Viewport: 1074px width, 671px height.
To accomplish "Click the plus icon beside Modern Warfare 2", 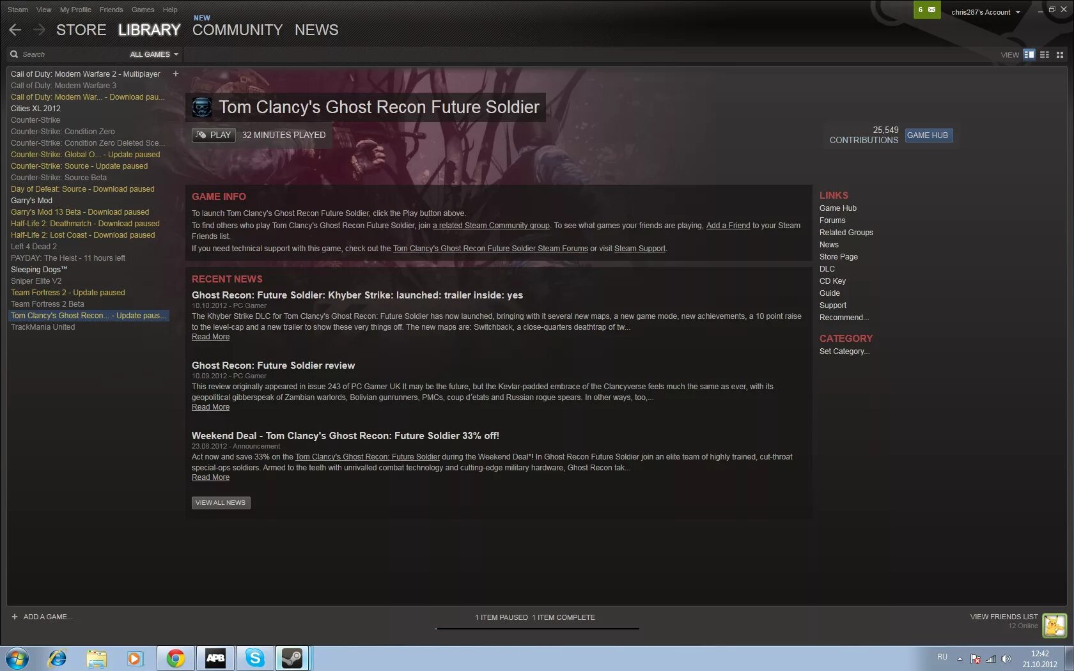I will 176,73.
